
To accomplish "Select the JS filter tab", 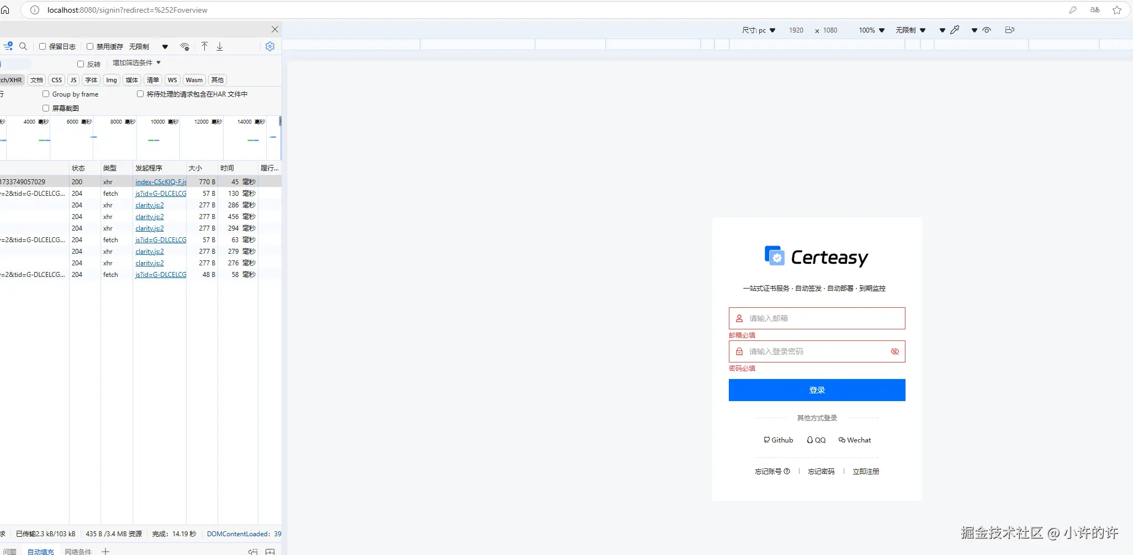I will tap(73, 80).
